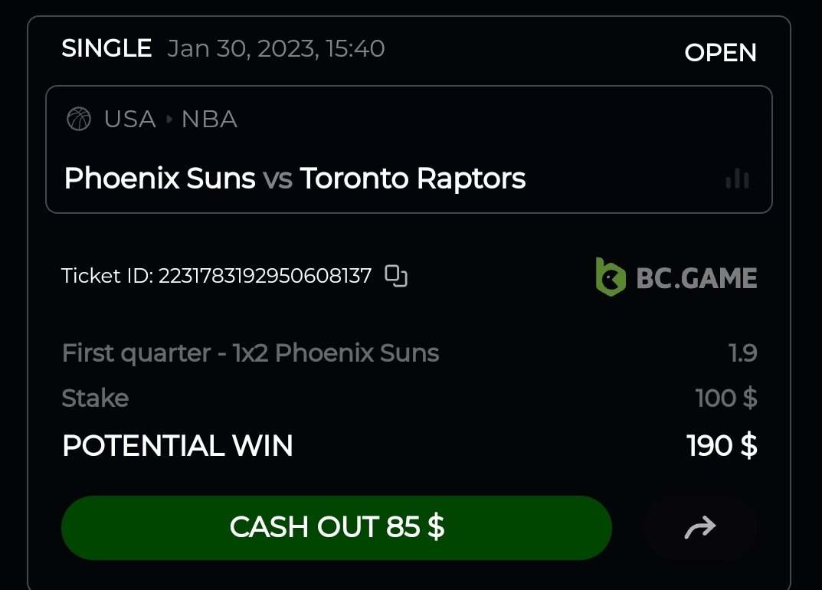The width and height of the screenshot is (822, 590).
Task: Click the Jan 30, 2023 date text
Action: pos(276,49)
